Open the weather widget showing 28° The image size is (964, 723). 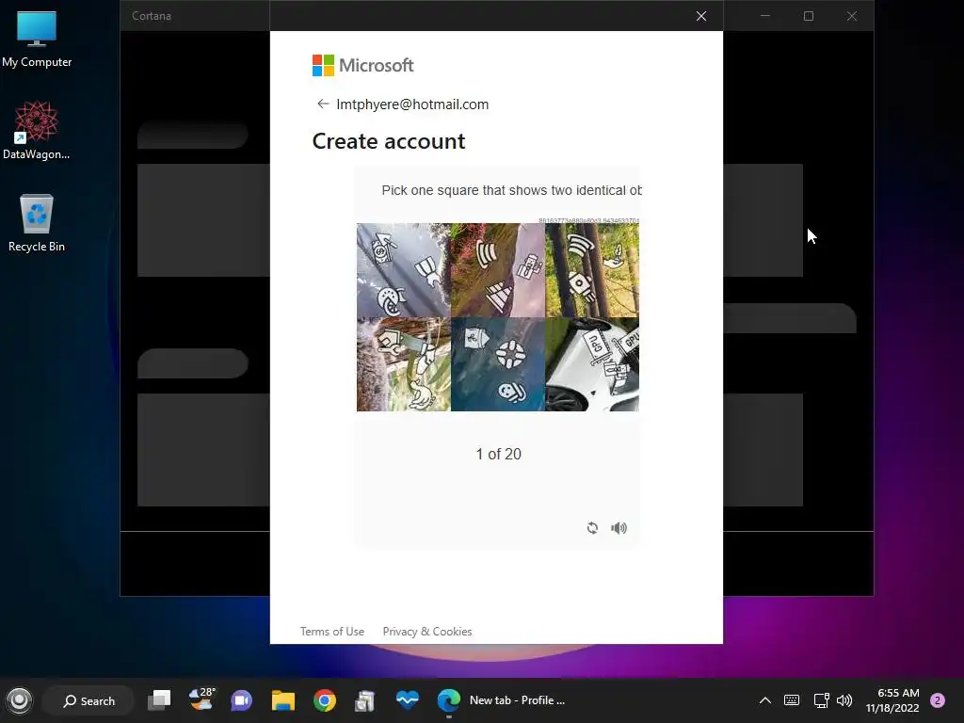point(201,700)
